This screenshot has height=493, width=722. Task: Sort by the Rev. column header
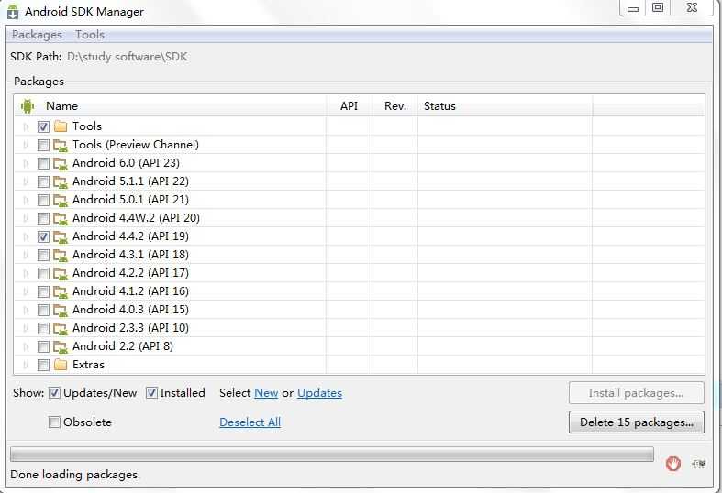point(395,106)
